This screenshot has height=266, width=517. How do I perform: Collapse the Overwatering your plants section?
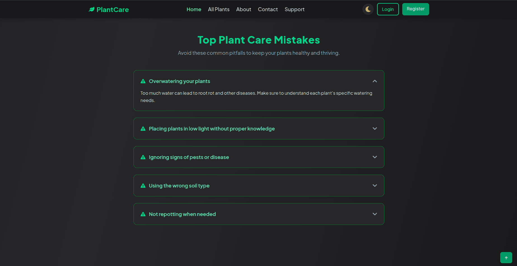pyautogui.click(x=375, y=81)
